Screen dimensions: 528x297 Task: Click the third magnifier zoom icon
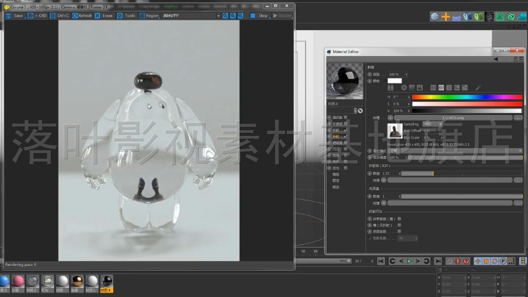[240, 16]
